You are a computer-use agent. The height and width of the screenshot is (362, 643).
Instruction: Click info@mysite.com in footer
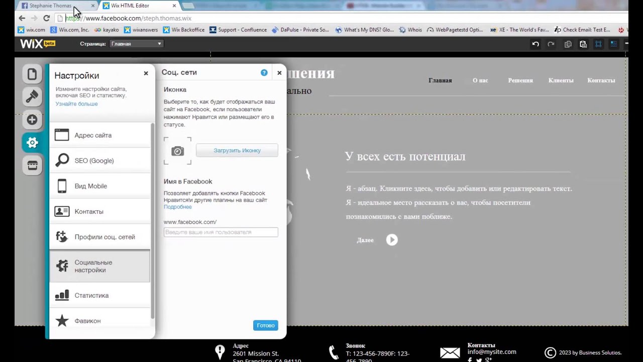492,352
